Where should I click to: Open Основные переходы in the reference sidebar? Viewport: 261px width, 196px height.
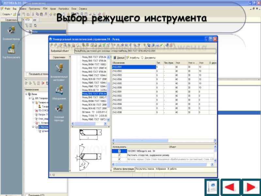[x=59, y=109]
